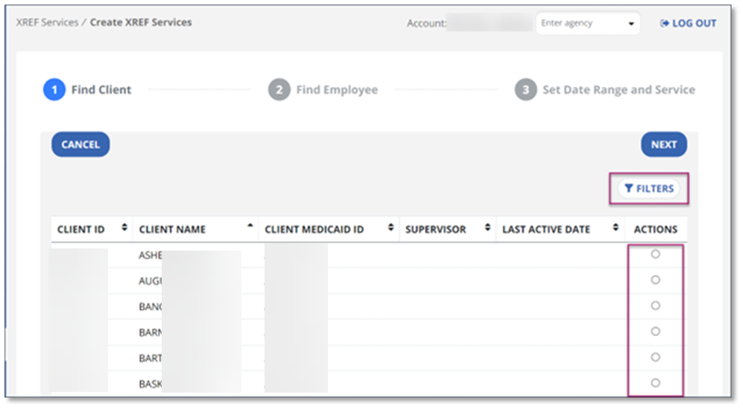Select the BARN row radio button
The width and height of the screenshot is (743, 409).
tap(655, 332)
